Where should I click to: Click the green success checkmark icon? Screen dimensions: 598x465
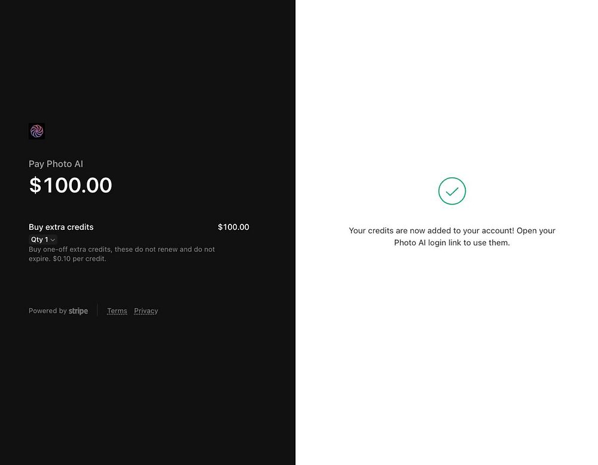[452, 191]
